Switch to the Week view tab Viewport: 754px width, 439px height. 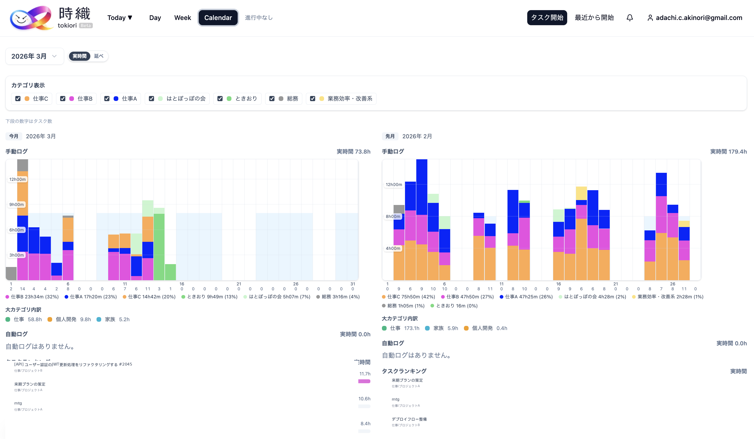[x=182, y=18]
